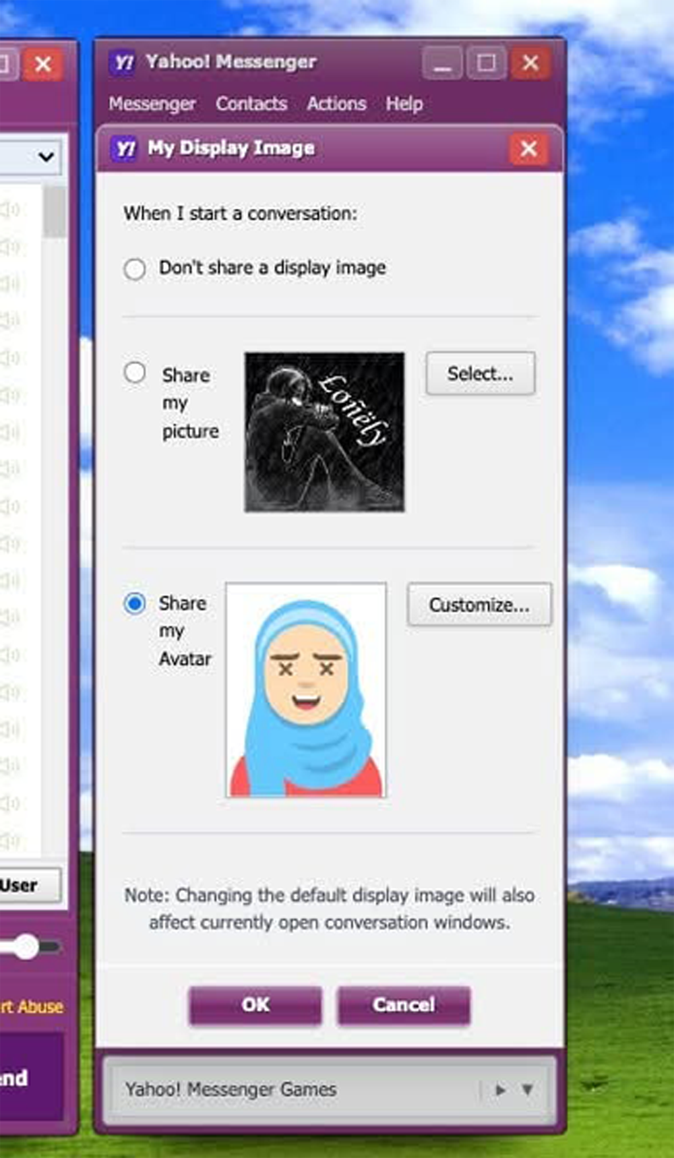The image size is (674, 1158).
Task: Open the Messenger menu
Action: pyautogui.click(x=152, y=104)
